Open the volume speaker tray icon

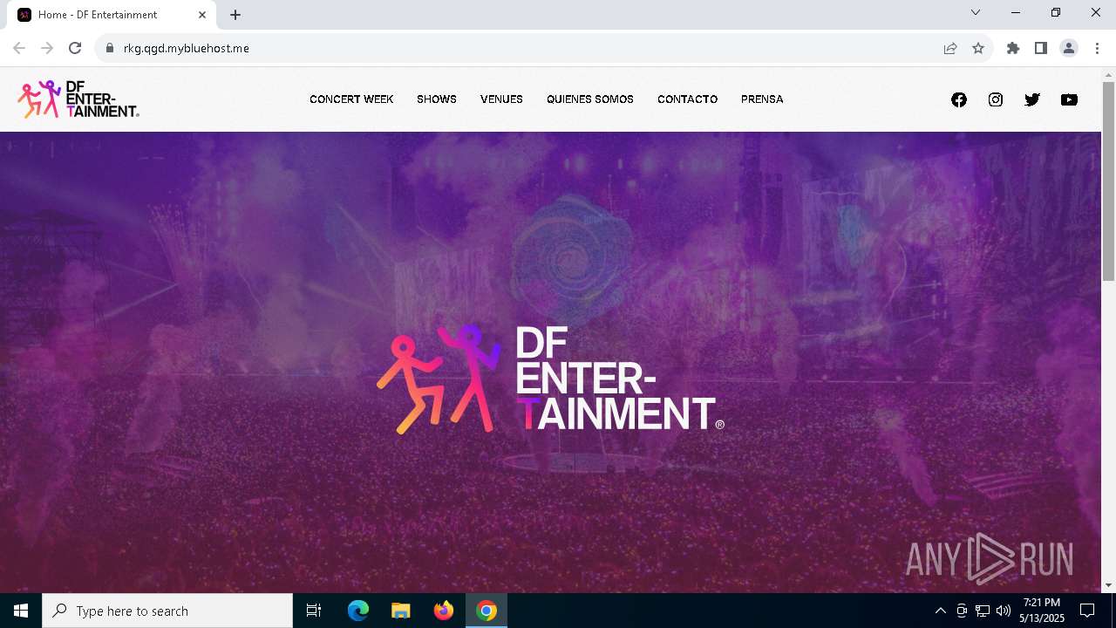click(x=1004, y=611)
